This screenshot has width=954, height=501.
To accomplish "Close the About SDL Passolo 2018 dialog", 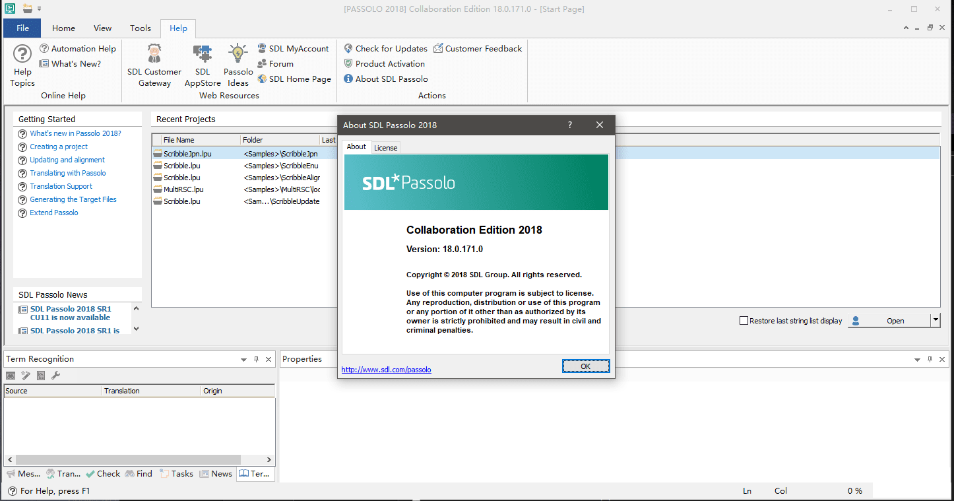I will (x=600, y=125).
